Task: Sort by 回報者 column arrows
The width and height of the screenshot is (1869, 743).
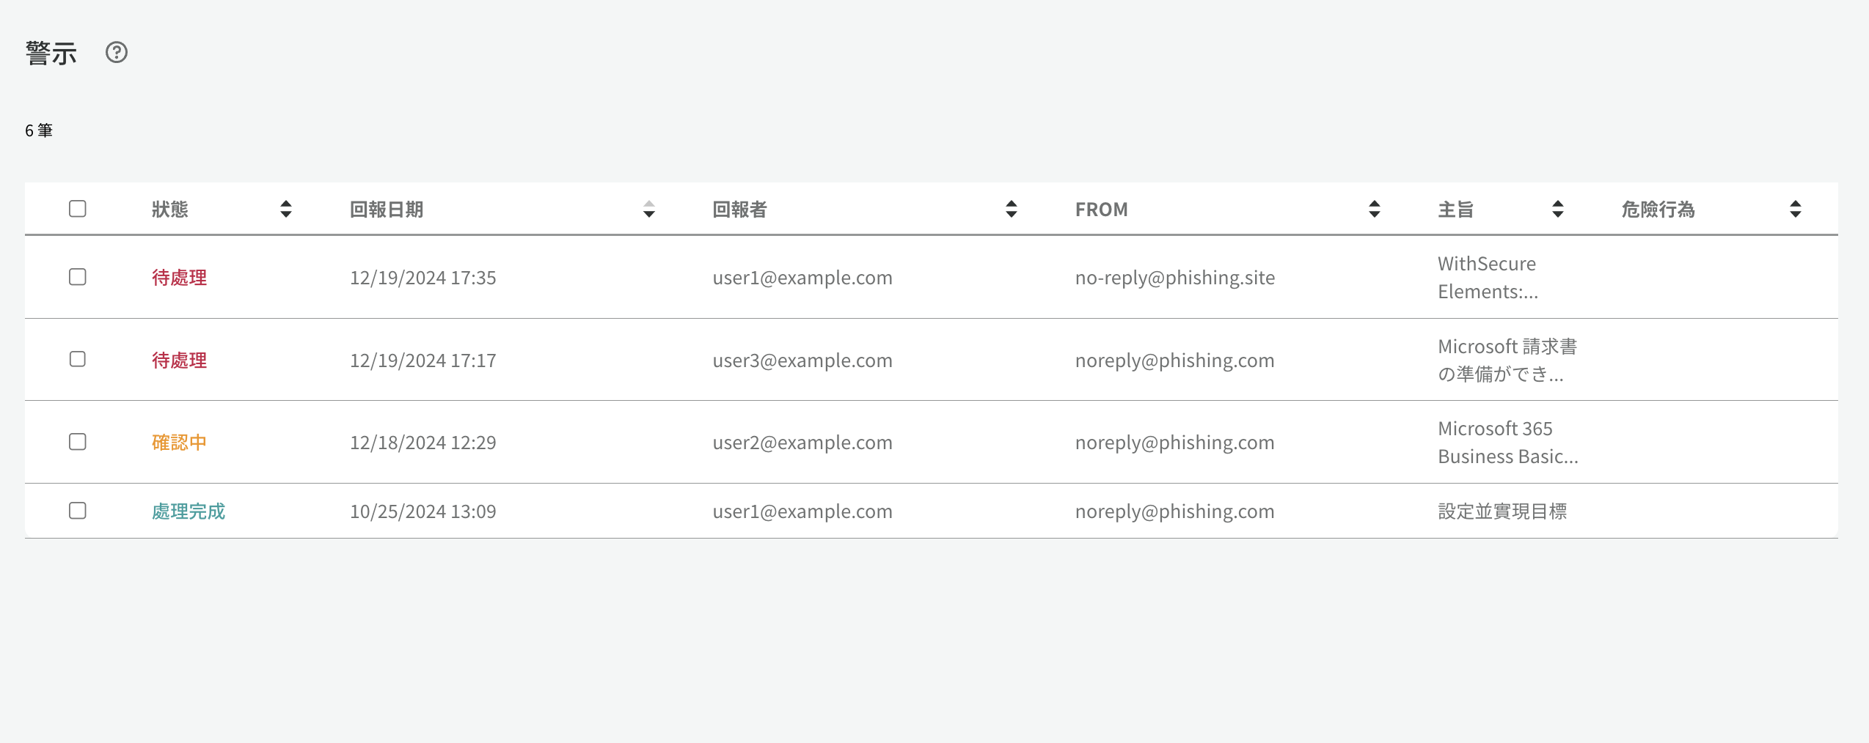Action: point(1012,210)
